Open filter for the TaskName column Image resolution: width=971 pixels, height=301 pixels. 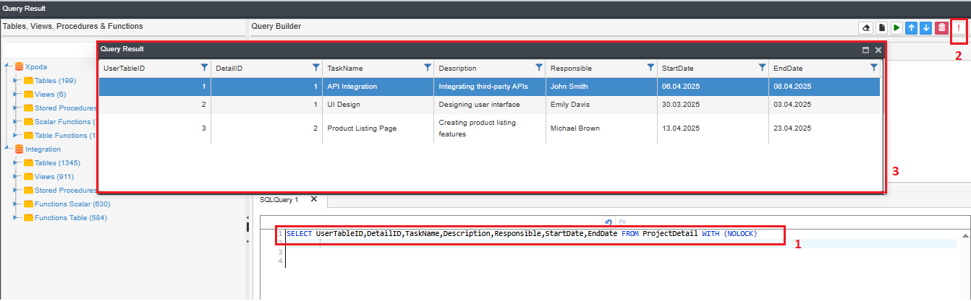coord(428,67)
